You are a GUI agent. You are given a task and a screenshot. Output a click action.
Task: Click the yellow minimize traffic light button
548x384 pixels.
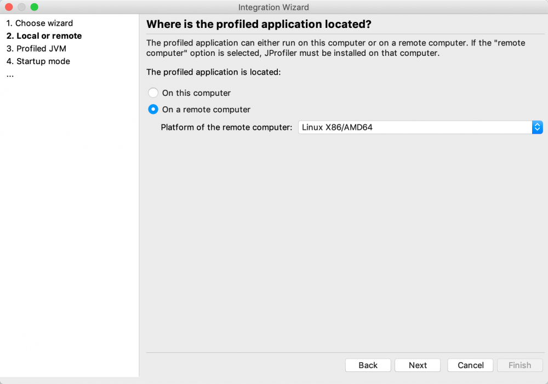click(21, 8)
